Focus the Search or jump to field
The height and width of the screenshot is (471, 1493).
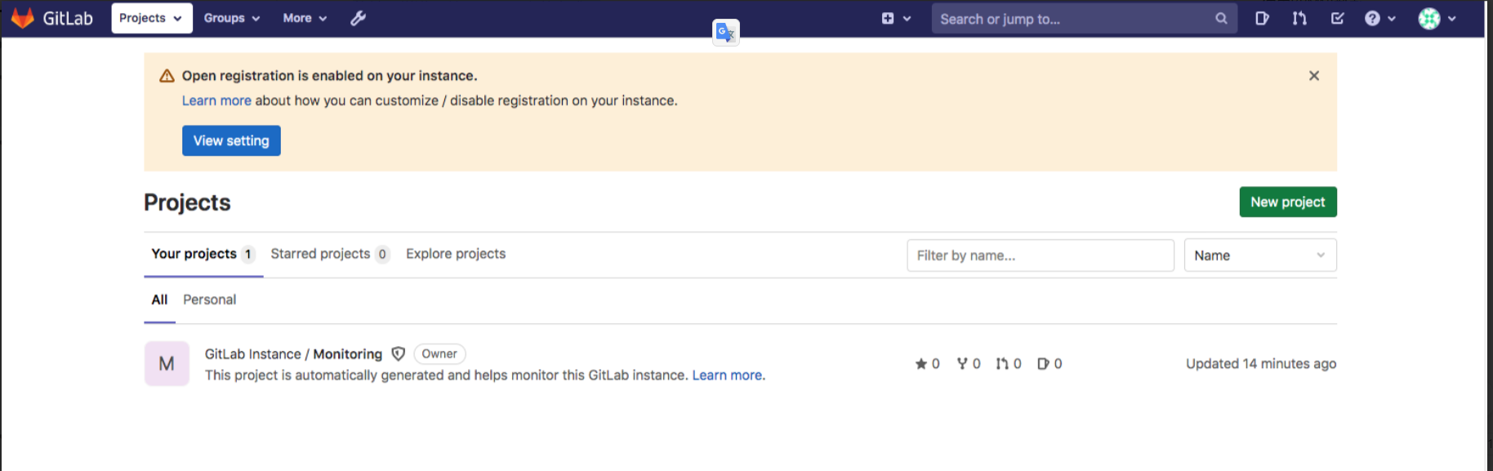click(1084, 19)
